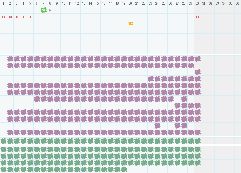
Task: Click the orange NTZ label on day 20
Action: coord(131,23)
